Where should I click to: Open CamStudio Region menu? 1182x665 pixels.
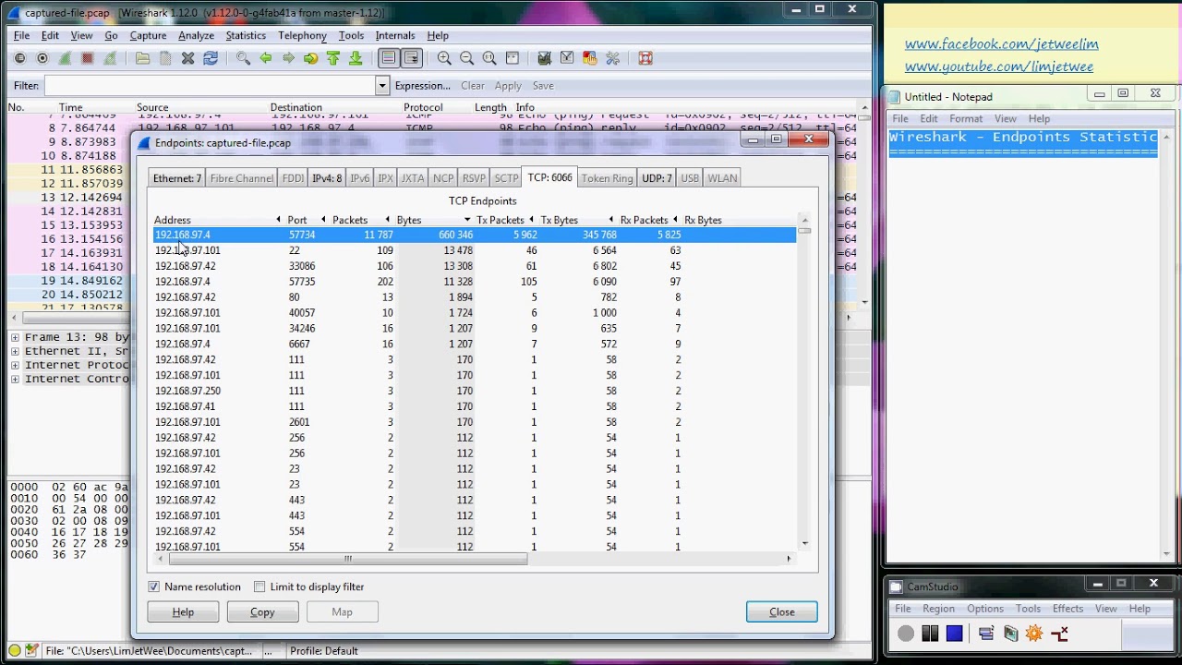(x=938, y=609)
